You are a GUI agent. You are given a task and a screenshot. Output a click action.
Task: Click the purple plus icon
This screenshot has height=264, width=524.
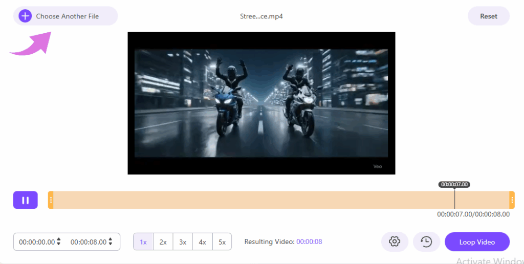click(x=25, y=16)
